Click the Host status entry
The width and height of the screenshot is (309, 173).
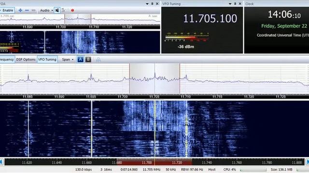coord(212,170)
